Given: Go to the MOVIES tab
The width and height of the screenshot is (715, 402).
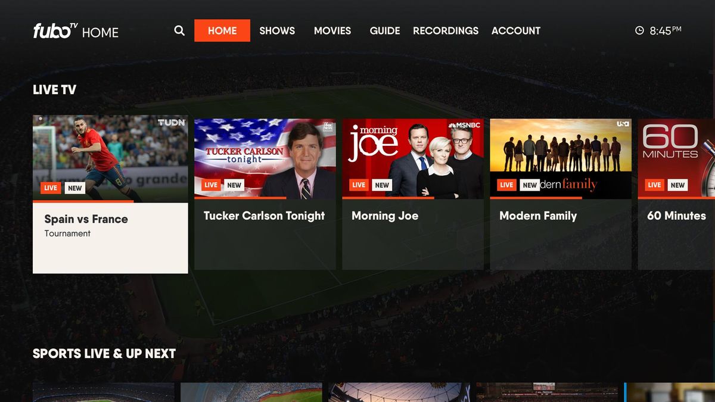Looking at the screenshot, I should [x=332, y=30].
